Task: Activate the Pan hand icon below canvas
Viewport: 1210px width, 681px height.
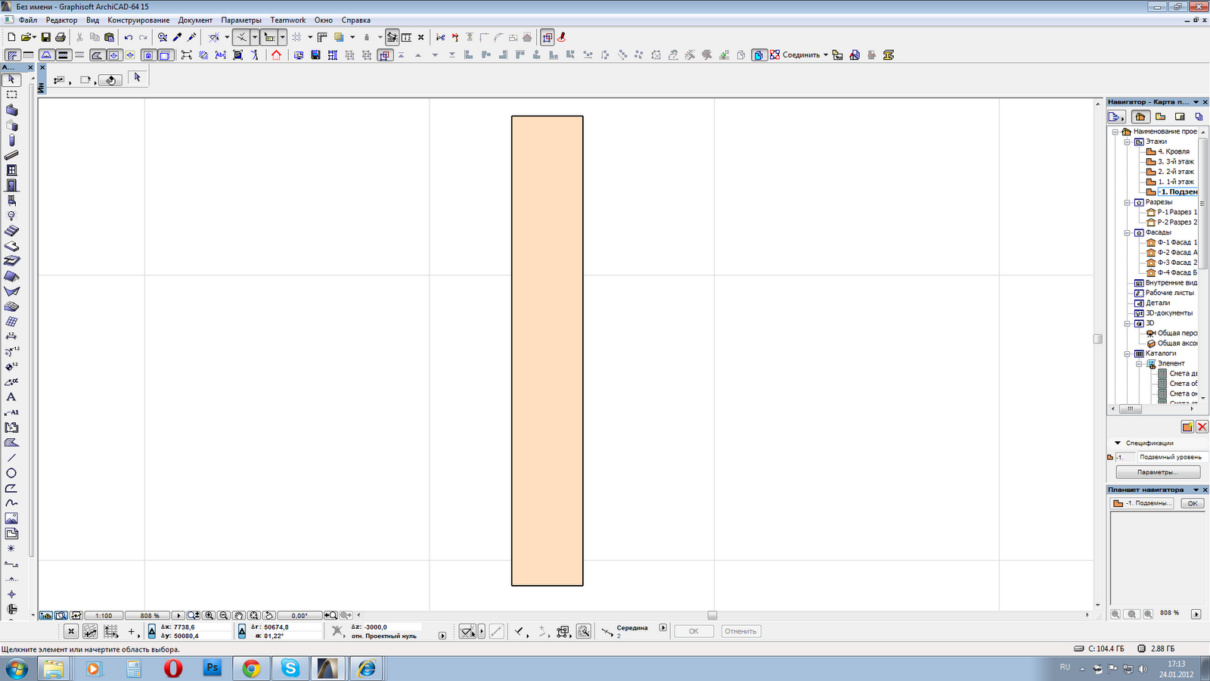Action: click(x=239, y=616)
